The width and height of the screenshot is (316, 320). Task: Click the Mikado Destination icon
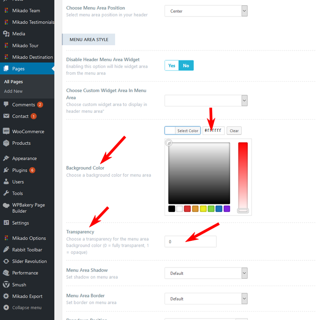(6, 57)
